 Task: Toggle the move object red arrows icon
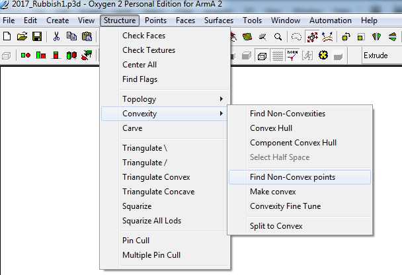[x=312, y=37]
